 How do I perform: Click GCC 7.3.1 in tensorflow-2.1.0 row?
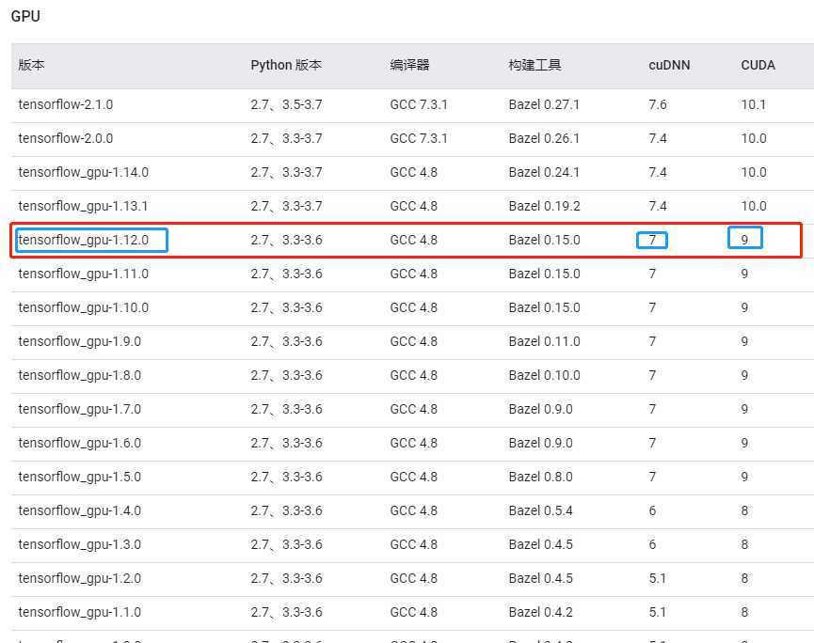419,104
